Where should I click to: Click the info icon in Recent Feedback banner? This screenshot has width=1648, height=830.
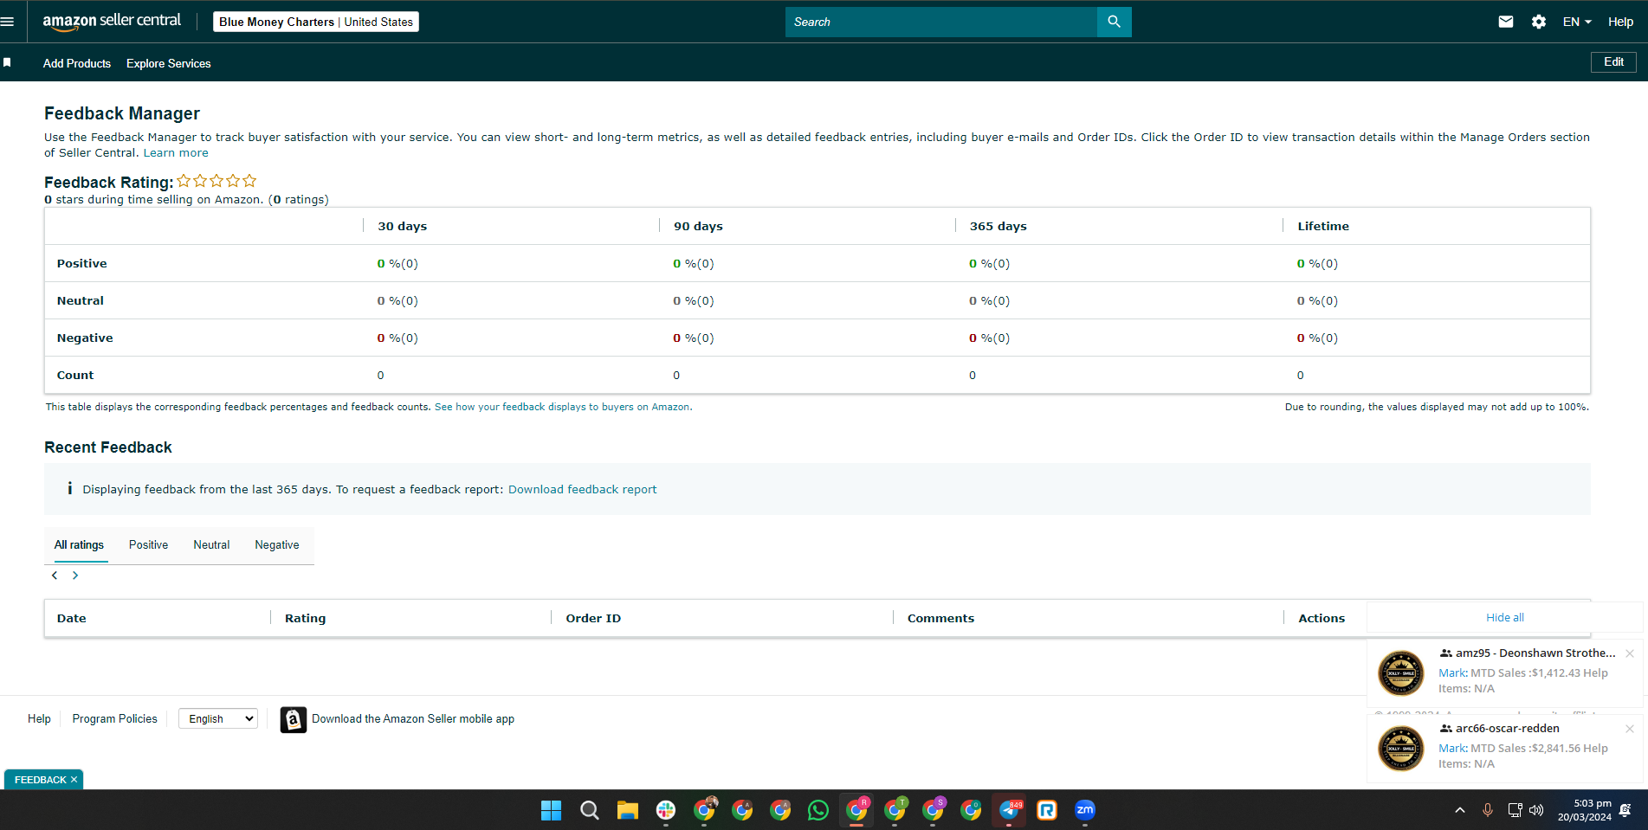[69, 489]
